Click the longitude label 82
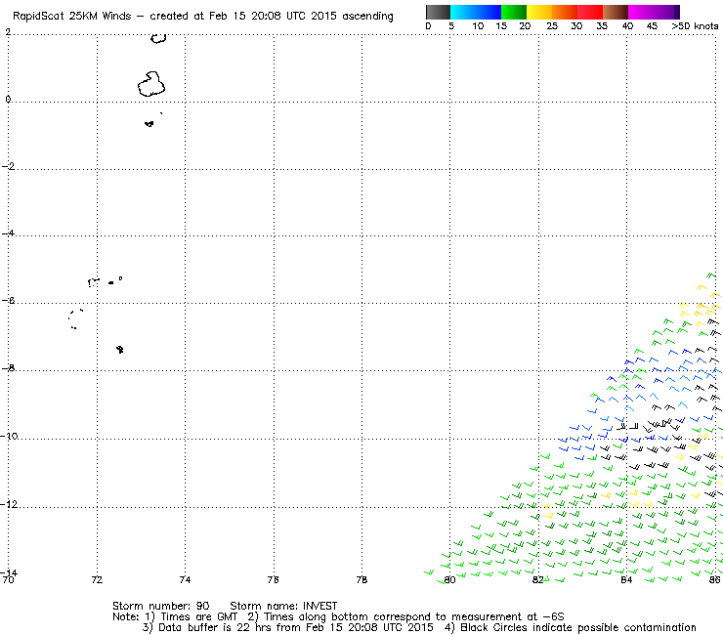Viewport: 723px width, 635px height. click(x=538, y=579)
